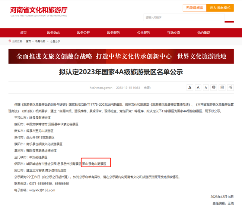Click the location pin breadcrumb icon
Viewport: 242px width, 208px height.
[10, 41]
